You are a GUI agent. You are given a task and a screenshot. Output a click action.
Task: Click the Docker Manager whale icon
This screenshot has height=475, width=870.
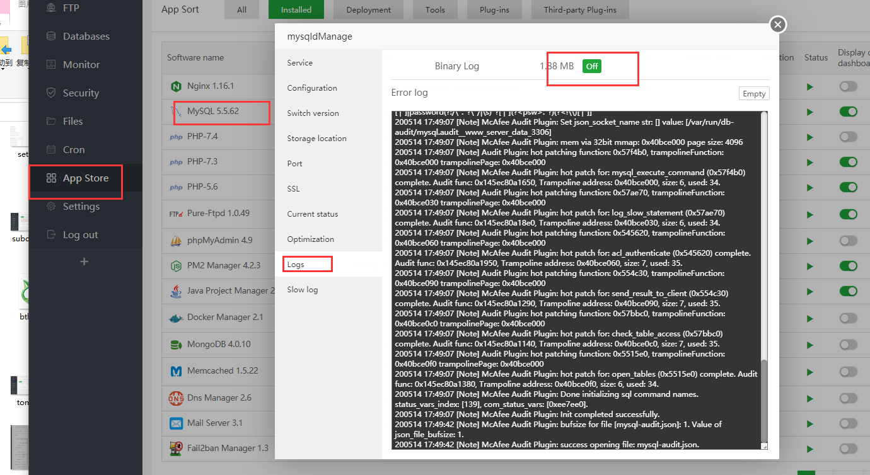point(176,318)
